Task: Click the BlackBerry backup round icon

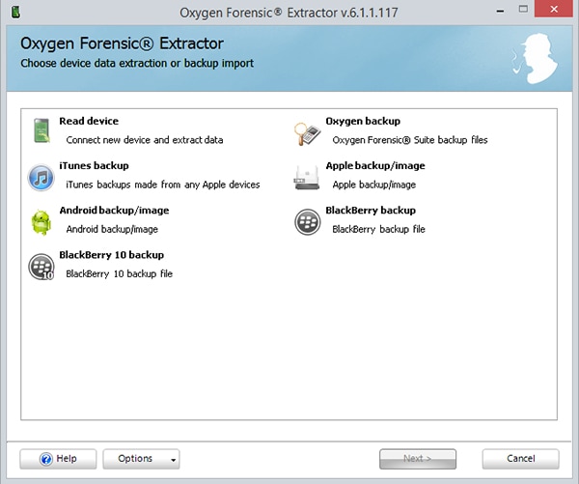Action: (307, 221)
